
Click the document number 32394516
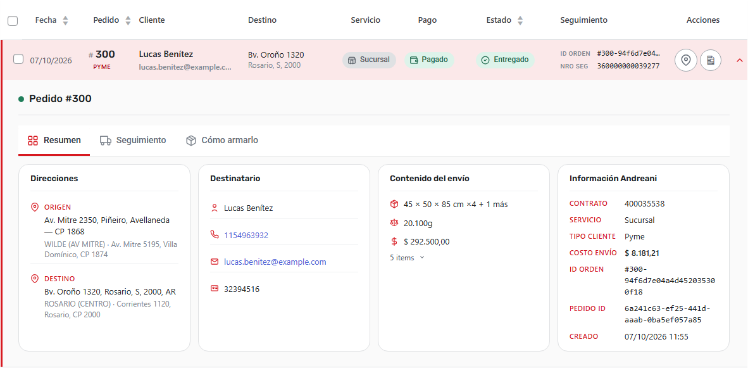tap(242, 289)
